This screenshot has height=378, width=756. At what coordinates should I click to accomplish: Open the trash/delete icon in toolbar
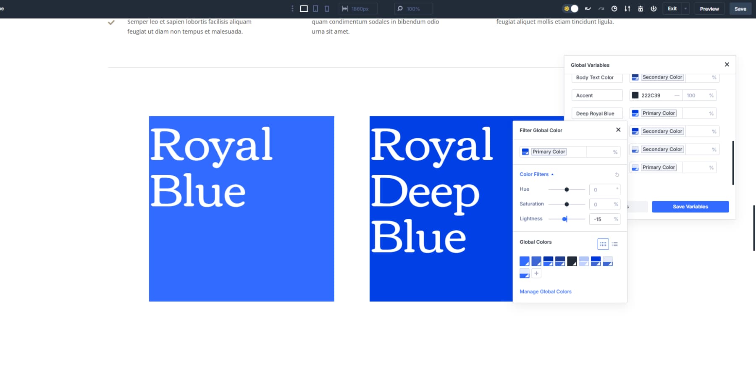coord(640,8)
